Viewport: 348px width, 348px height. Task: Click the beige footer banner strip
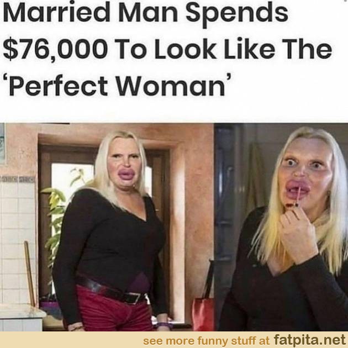tap(174, 340)
